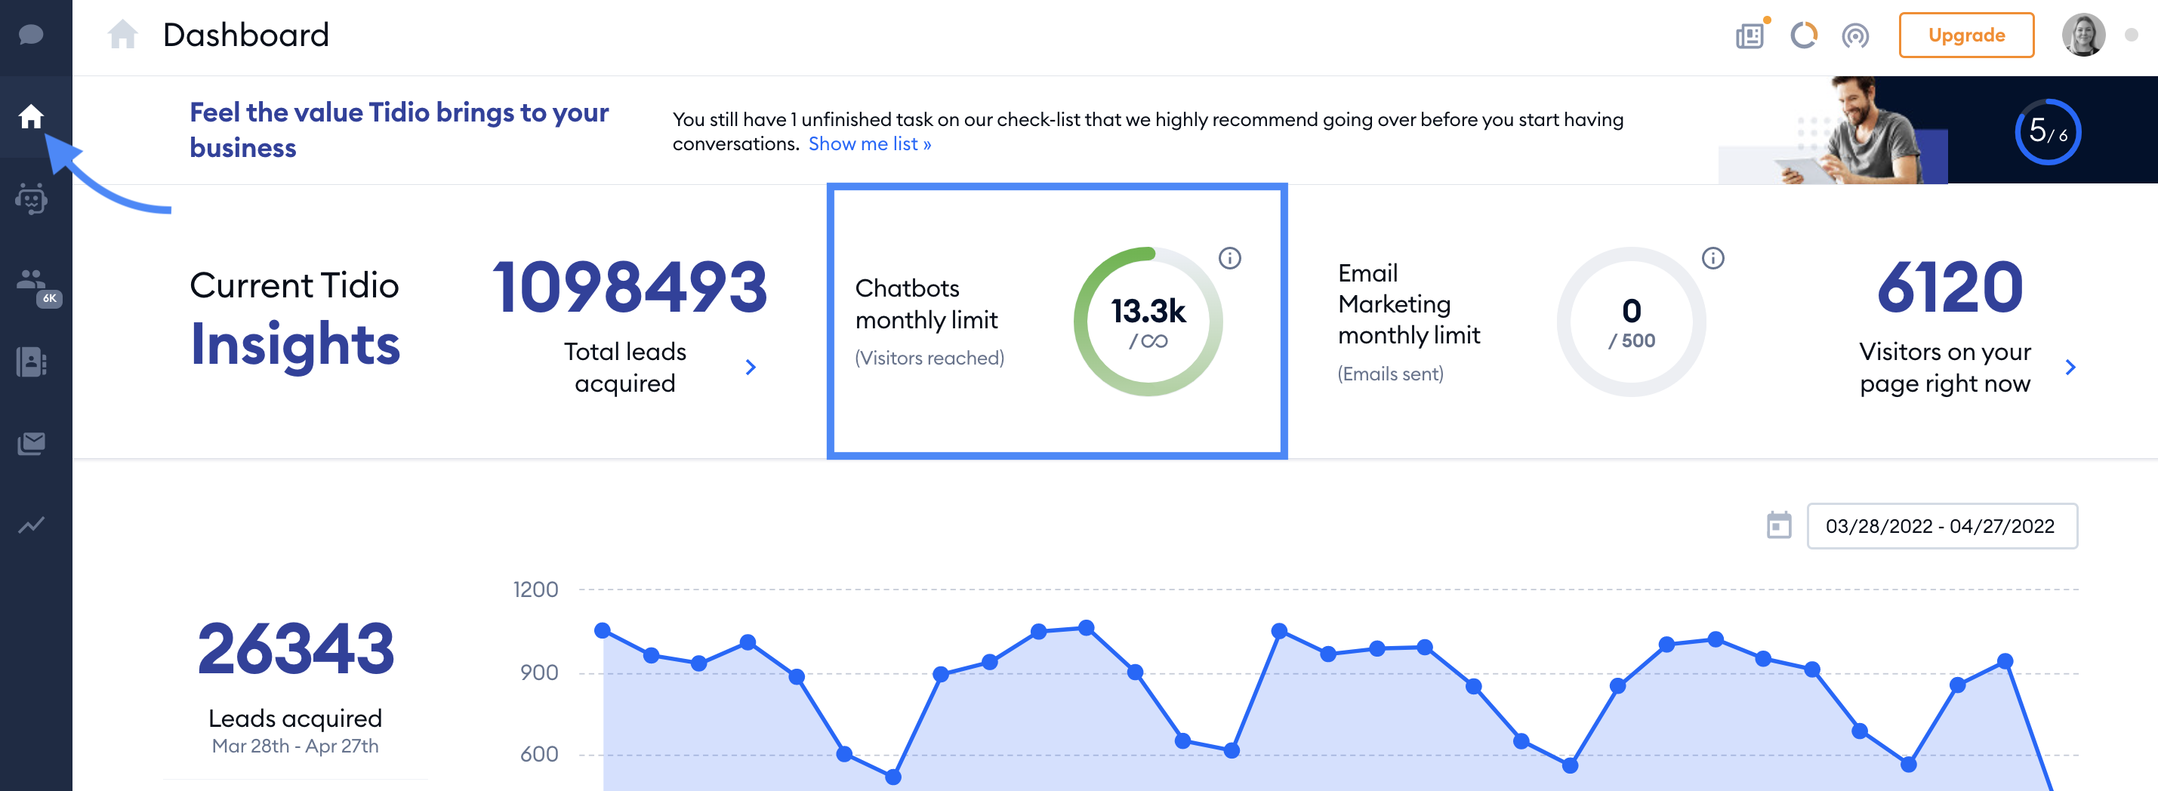Select the Email Marketing envelope icon
This screenshot has width=2158, height=791.
tap(32, 443)
